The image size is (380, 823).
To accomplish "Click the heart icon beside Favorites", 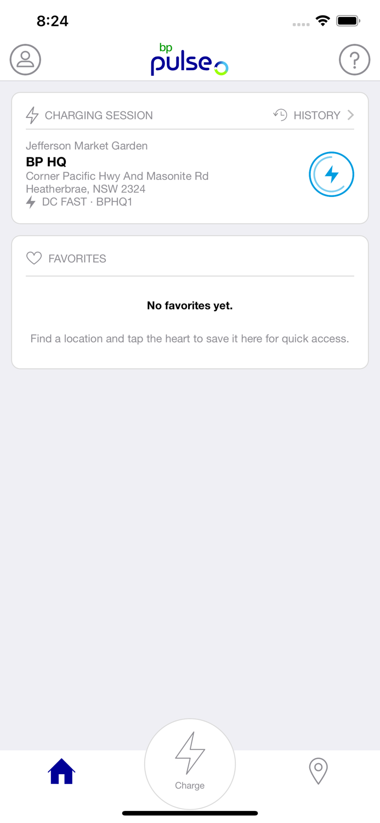I will 34,258.
